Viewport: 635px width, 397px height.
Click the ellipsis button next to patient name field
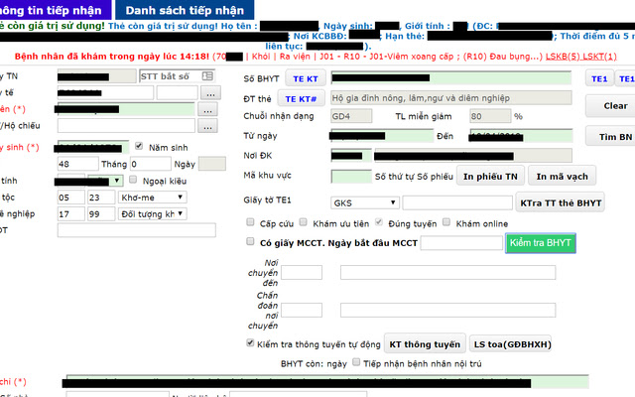click(207, 109)
